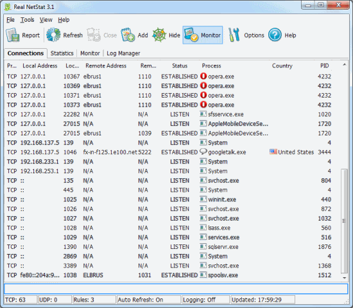Select the Connections tab
Viewport: 353px width, 308px height.
pos(26,53)
